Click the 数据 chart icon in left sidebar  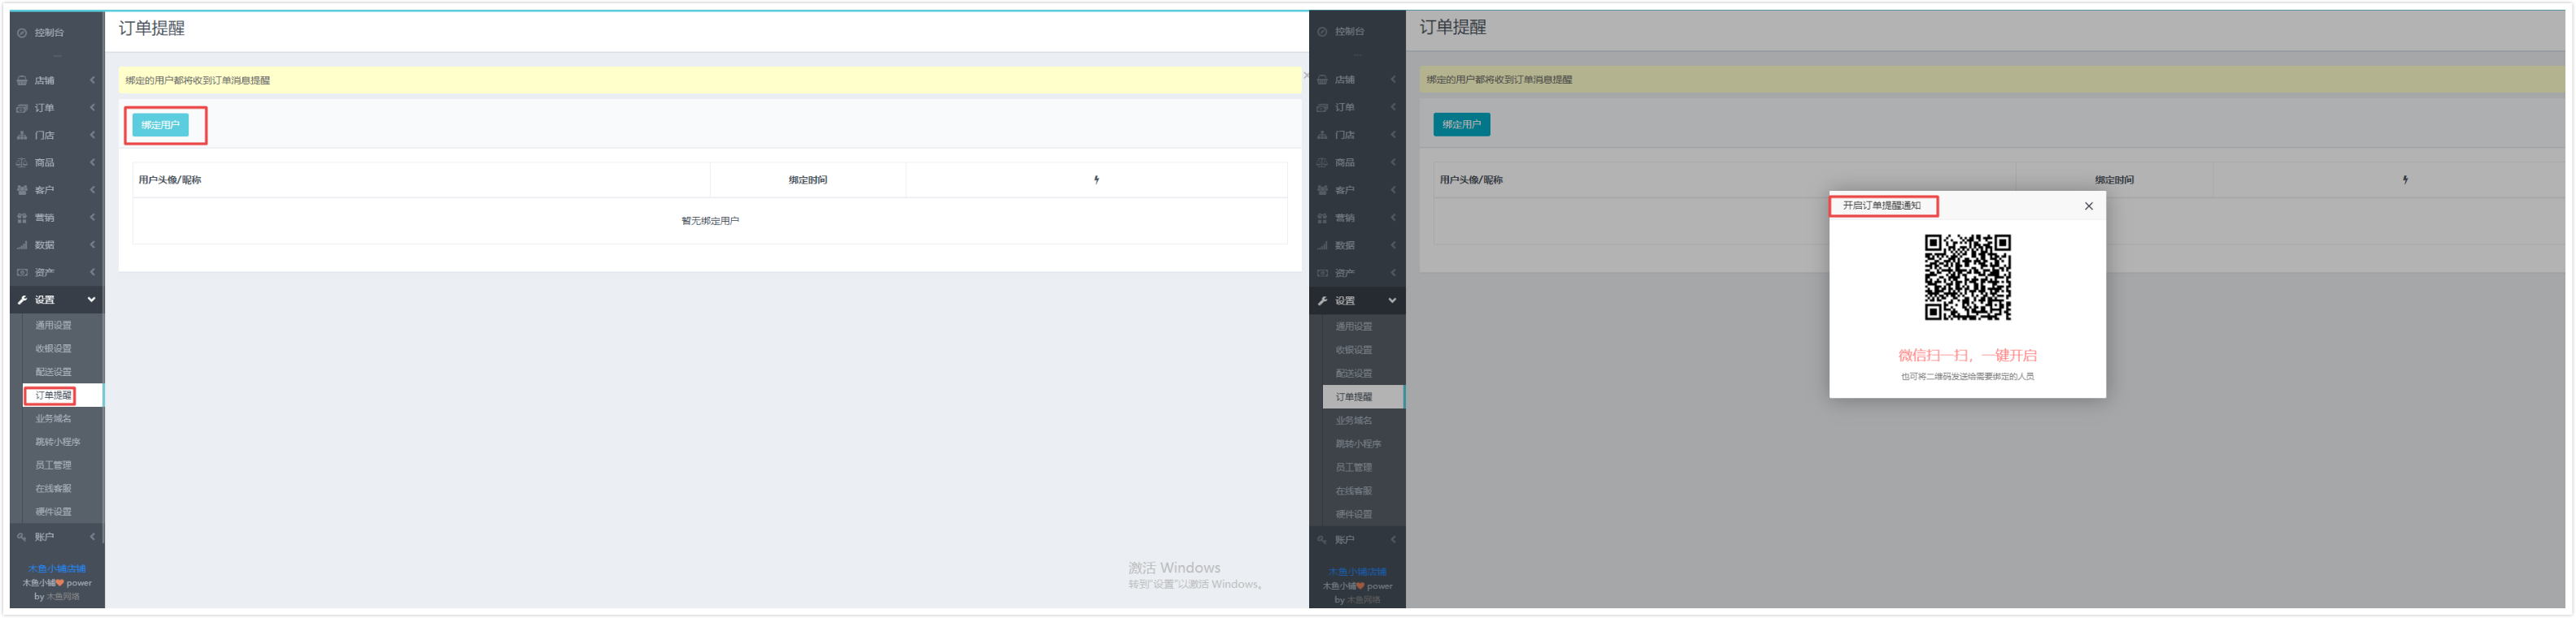tap(22, 245)
